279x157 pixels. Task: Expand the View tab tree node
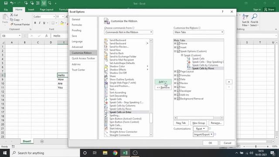pyautogui.click(x=175, y=87)
